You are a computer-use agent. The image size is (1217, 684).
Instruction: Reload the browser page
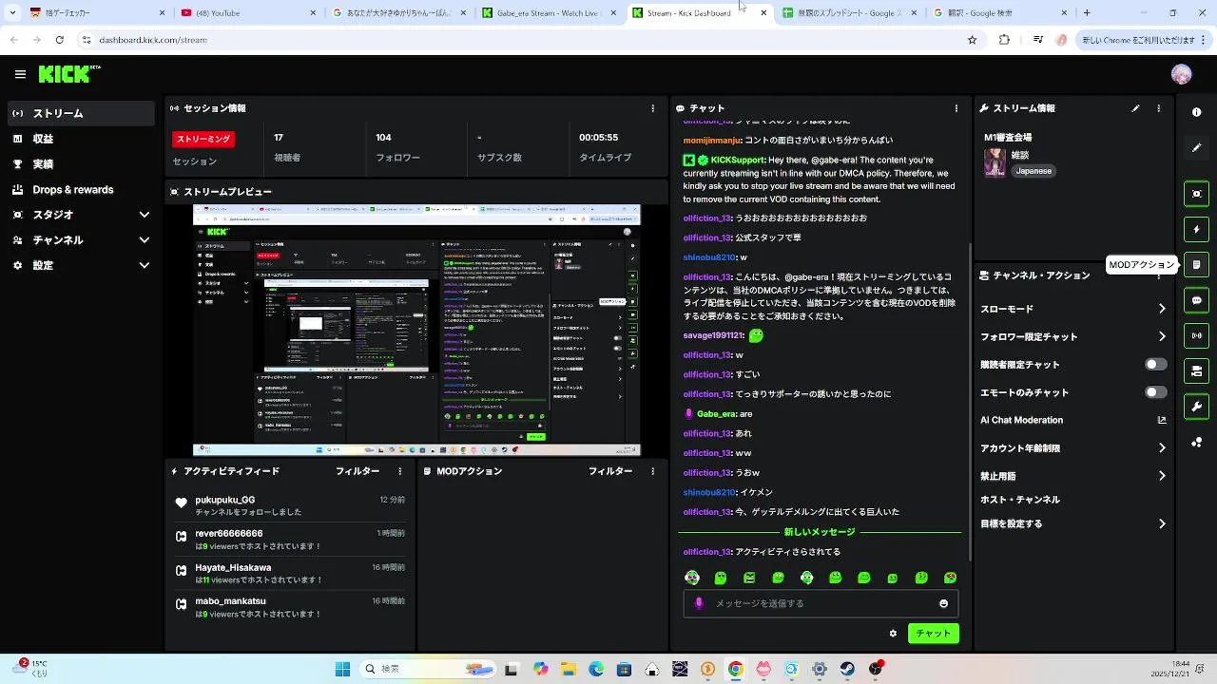tap(59, 40)
